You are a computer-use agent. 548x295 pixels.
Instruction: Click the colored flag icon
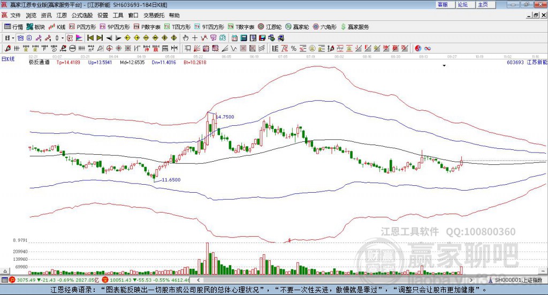(79, 38)
